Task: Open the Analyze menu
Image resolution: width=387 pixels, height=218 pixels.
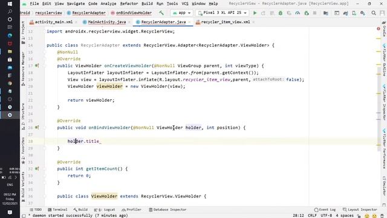Action: [x=108, y=4]
